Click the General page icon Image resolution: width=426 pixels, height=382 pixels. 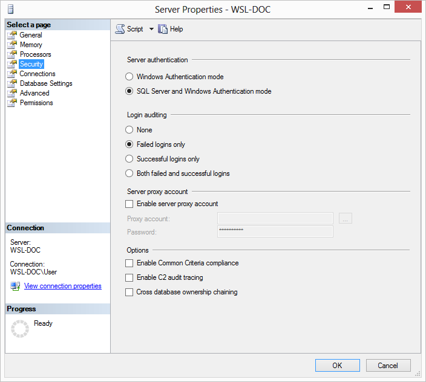(12, 35)
